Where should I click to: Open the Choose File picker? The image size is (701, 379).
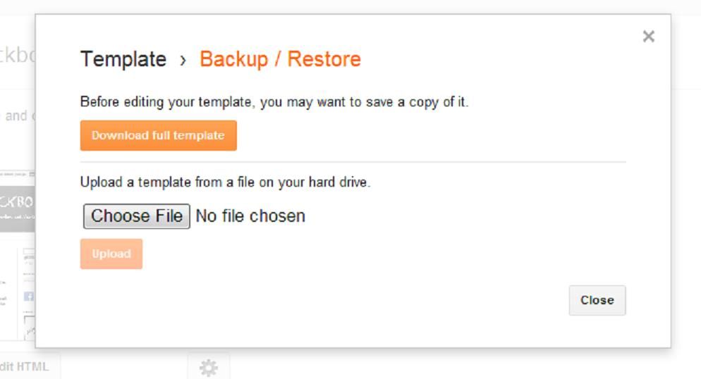(x=136, y=216)
